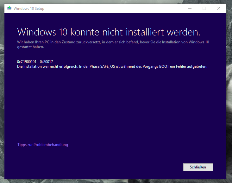Click the paragraph starting 'Wir haben Ihren PC'
The width and height of the screenshot is (232, 183).
tap(113, 44)
